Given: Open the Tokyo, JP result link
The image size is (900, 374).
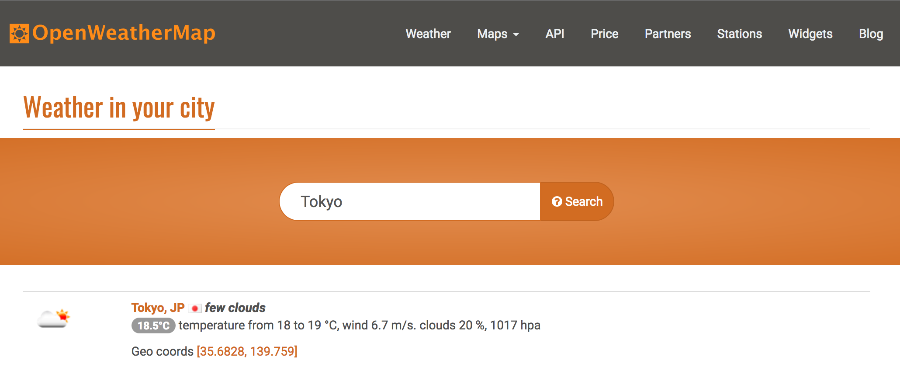Looking at the screenshot, I should click(158, 308).
